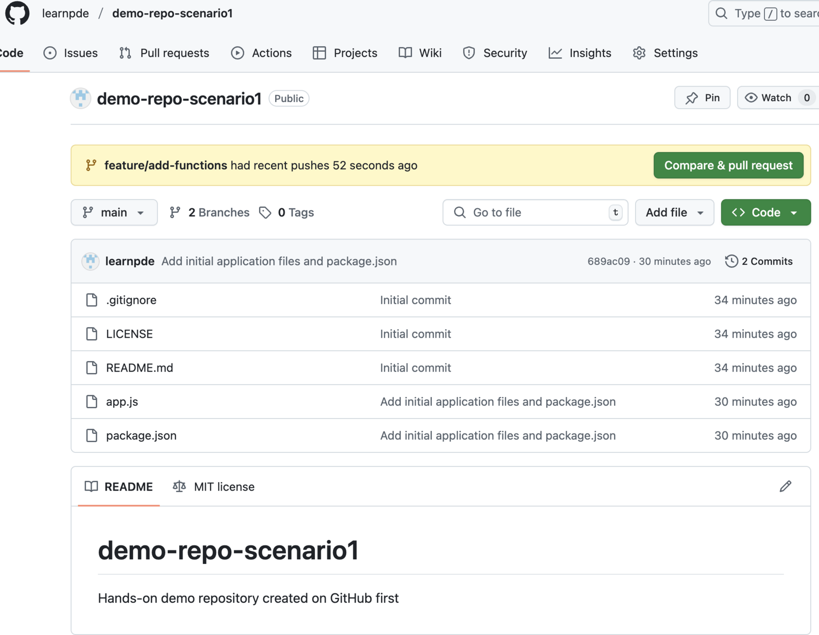Click the demo-repo-scenario1 repository title

[179, 99]
